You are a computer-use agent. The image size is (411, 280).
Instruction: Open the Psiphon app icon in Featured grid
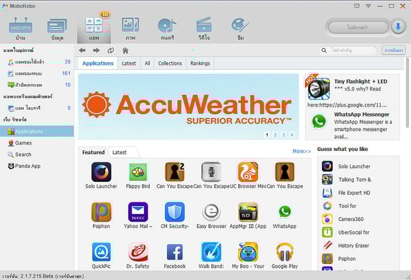click(101, 212)
